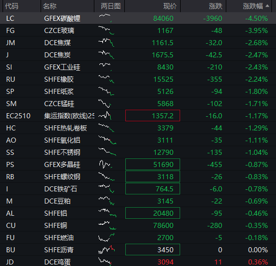Click the boxed price 20480
Screen dimensions: 276x266
[153, 213]
